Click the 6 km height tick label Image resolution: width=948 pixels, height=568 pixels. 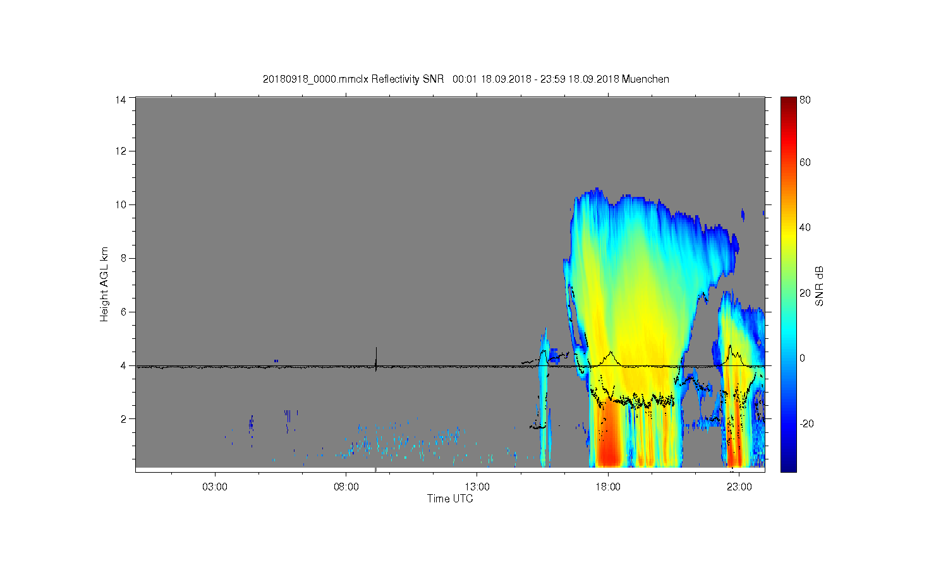[123, 312]
